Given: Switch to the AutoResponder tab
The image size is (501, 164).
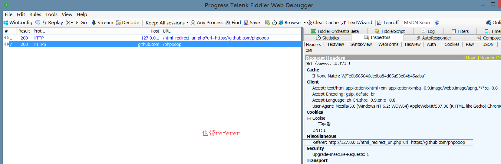Looking at the screenshot, I should [433, 38].
